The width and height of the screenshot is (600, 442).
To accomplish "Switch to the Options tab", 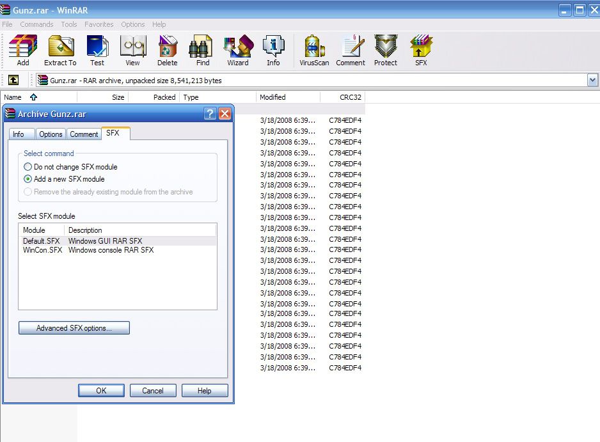I will [51, 134].
